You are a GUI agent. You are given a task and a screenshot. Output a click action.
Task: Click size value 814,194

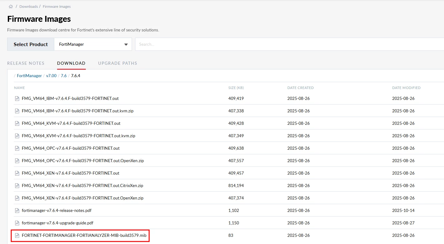[x=236, y=185]
